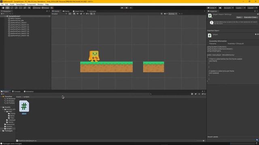The image size is (259, 145).
Task: Open the Scene view component tools icon
Action: pyautogui.click(x=161, y=14)
